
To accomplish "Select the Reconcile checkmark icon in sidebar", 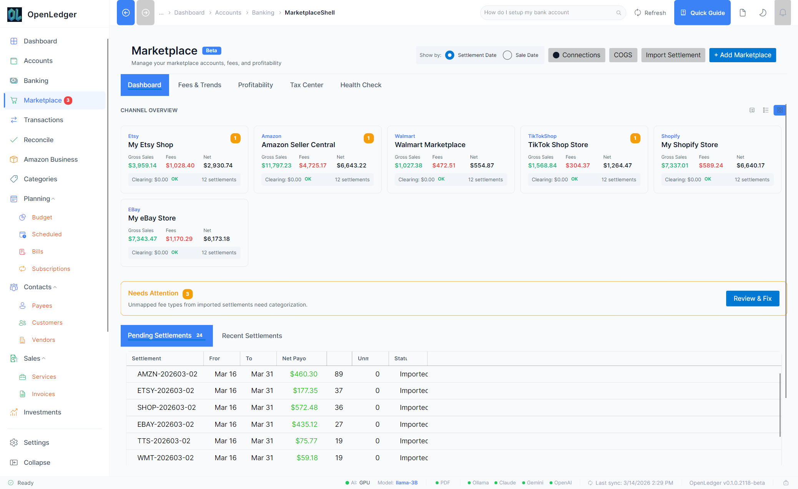I will [x=14, y=139].
